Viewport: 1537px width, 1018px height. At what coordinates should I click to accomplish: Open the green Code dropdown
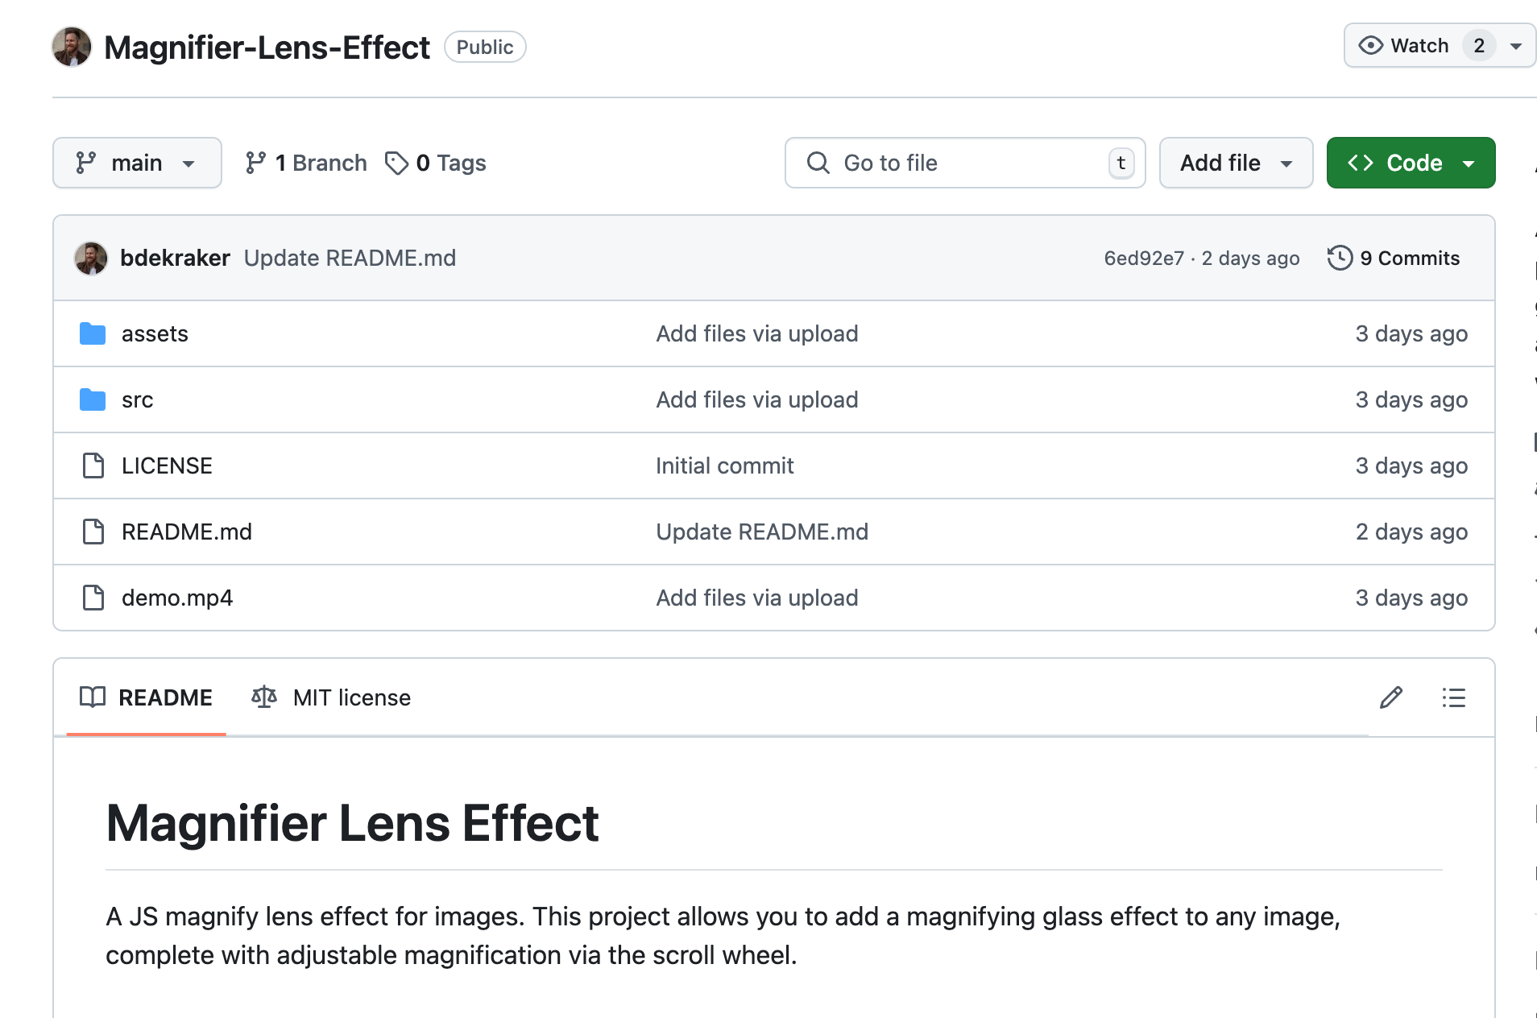click(x=1411, y=162)
